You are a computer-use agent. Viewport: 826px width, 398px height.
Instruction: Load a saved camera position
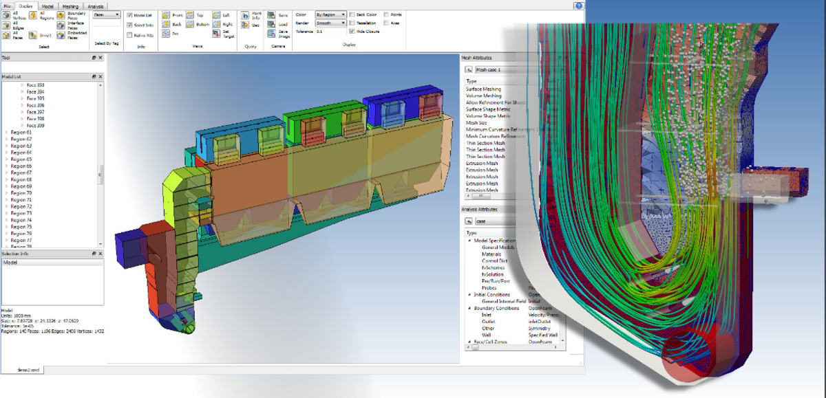[271, 24]
